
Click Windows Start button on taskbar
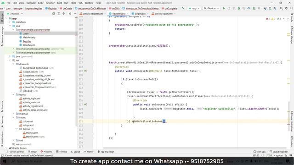coord(4,161)
